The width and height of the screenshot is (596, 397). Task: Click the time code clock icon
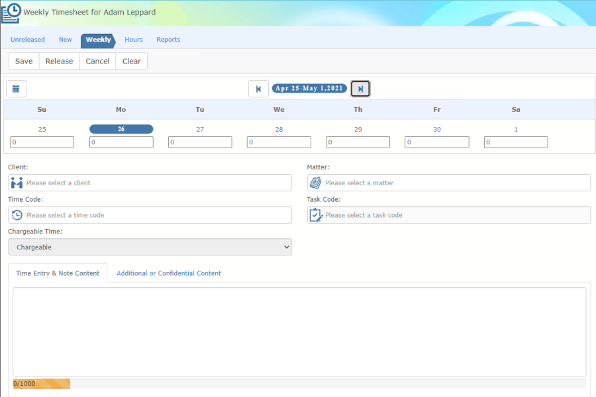pos(17,215)
